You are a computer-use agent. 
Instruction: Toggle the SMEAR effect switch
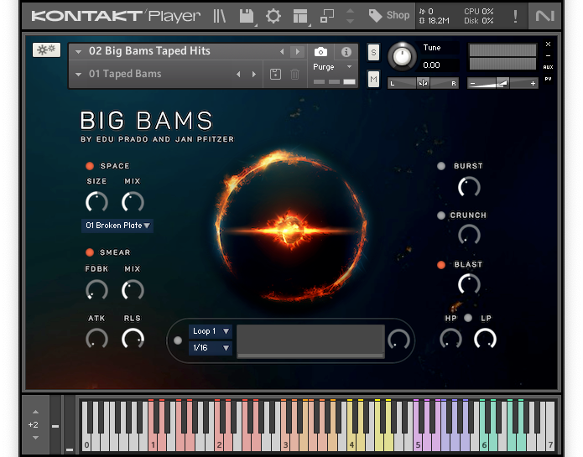(x=90, y=252)
